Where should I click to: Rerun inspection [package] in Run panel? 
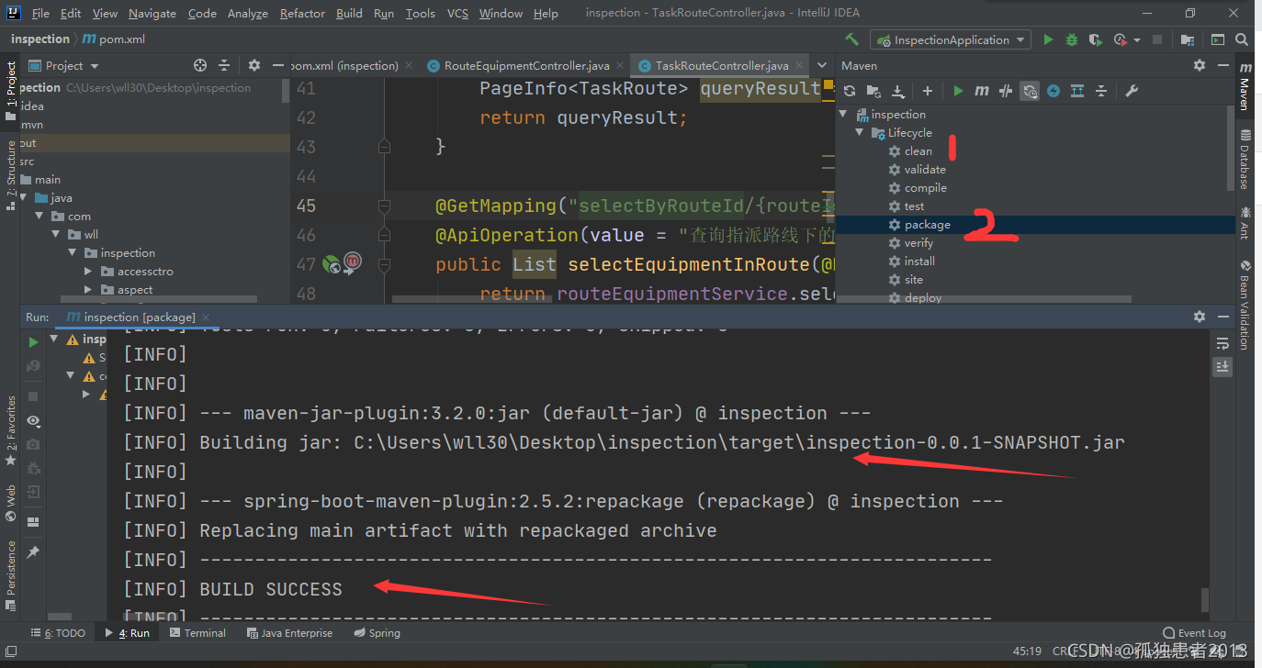click(34, 341)
